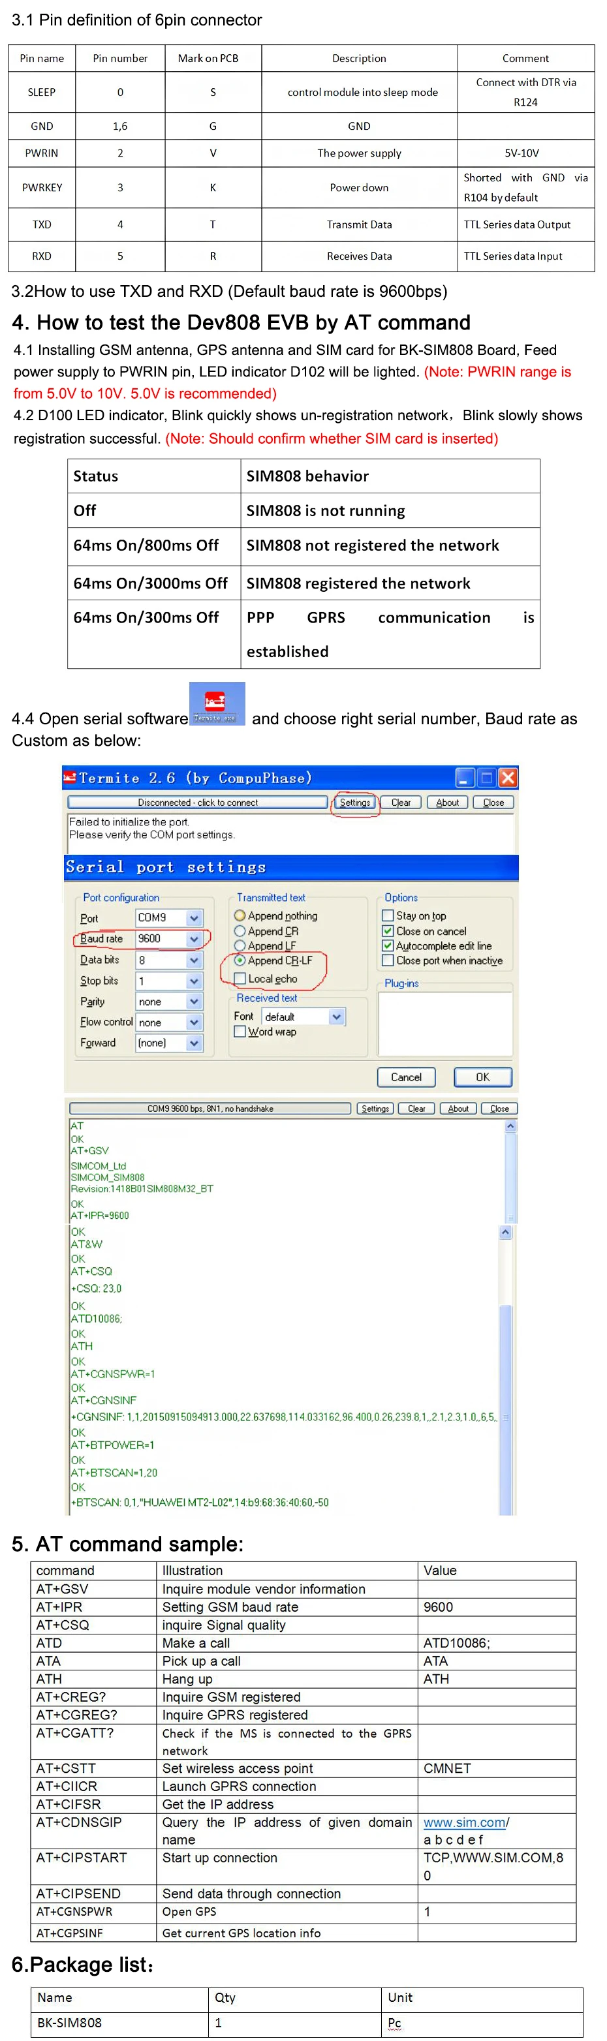Confirm Serial port settings with OK
607x2041 pixels.
pyautogui.click(x=482, y=1077)
